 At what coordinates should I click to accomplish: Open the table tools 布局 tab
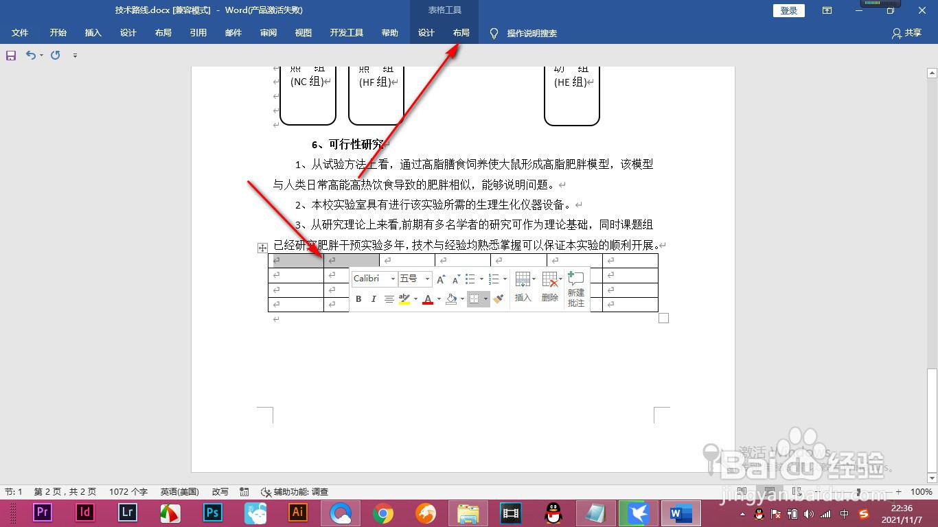tap(461, 33)
